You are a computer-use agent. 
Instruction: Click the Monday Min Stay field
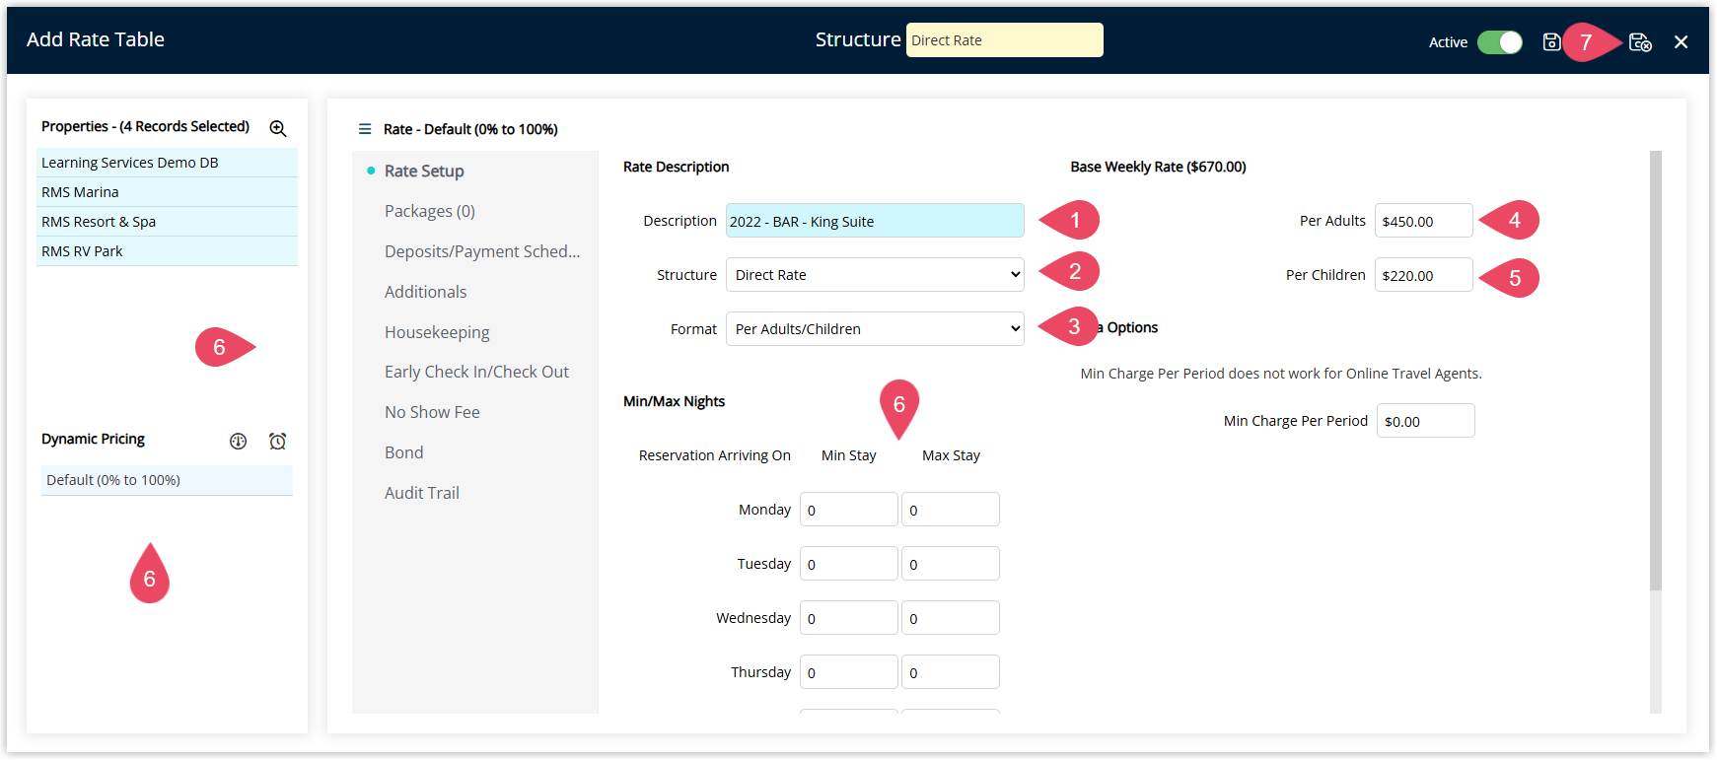tap(848, 510)
